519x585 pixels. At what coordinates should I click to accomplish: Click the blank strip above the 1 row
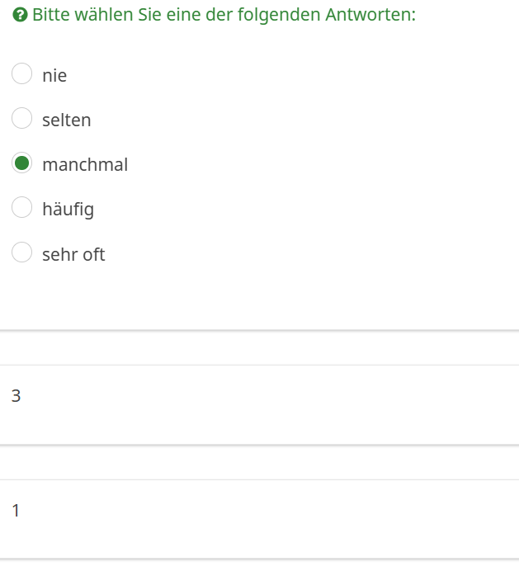point(259,463)
